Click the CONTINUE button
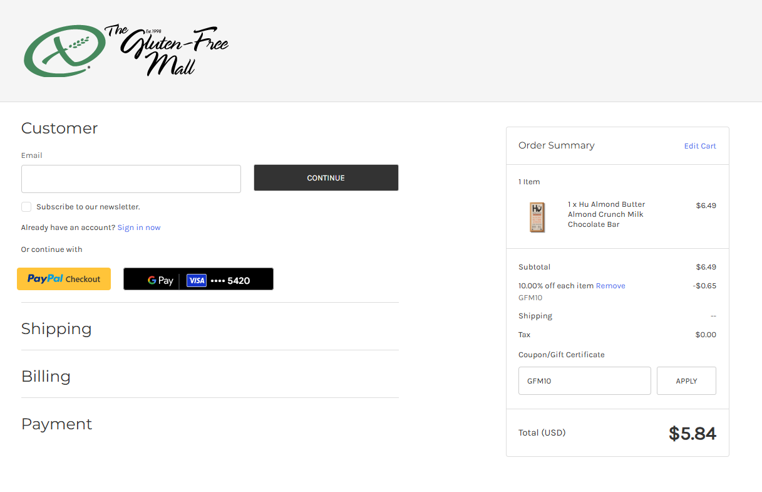762x492 pixels. (x=326, y=178)
